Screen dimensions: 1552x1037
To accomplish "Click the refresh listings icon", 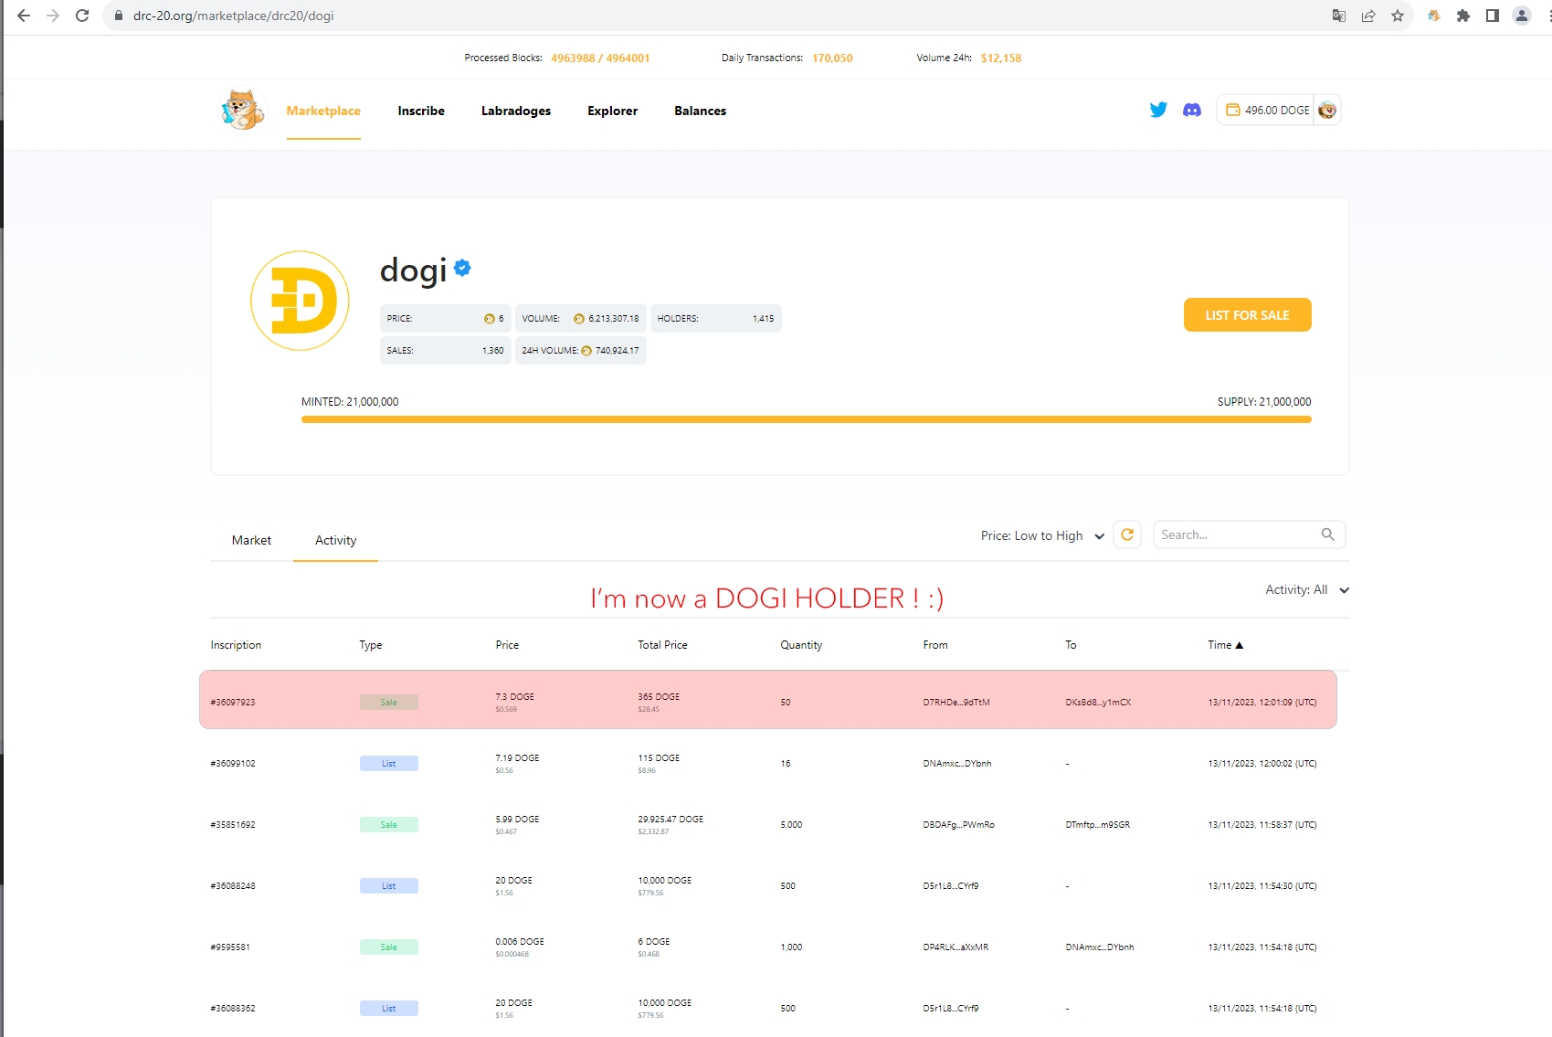I will pos(1127,534).
